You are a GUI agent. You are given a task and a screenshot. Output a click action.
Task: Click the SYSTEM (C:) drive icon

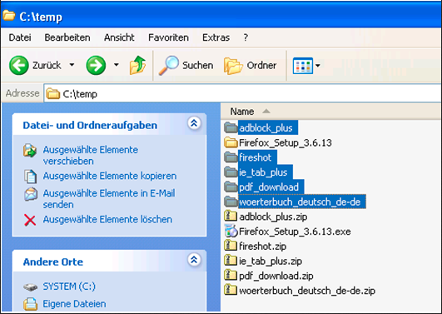[30, 287]
